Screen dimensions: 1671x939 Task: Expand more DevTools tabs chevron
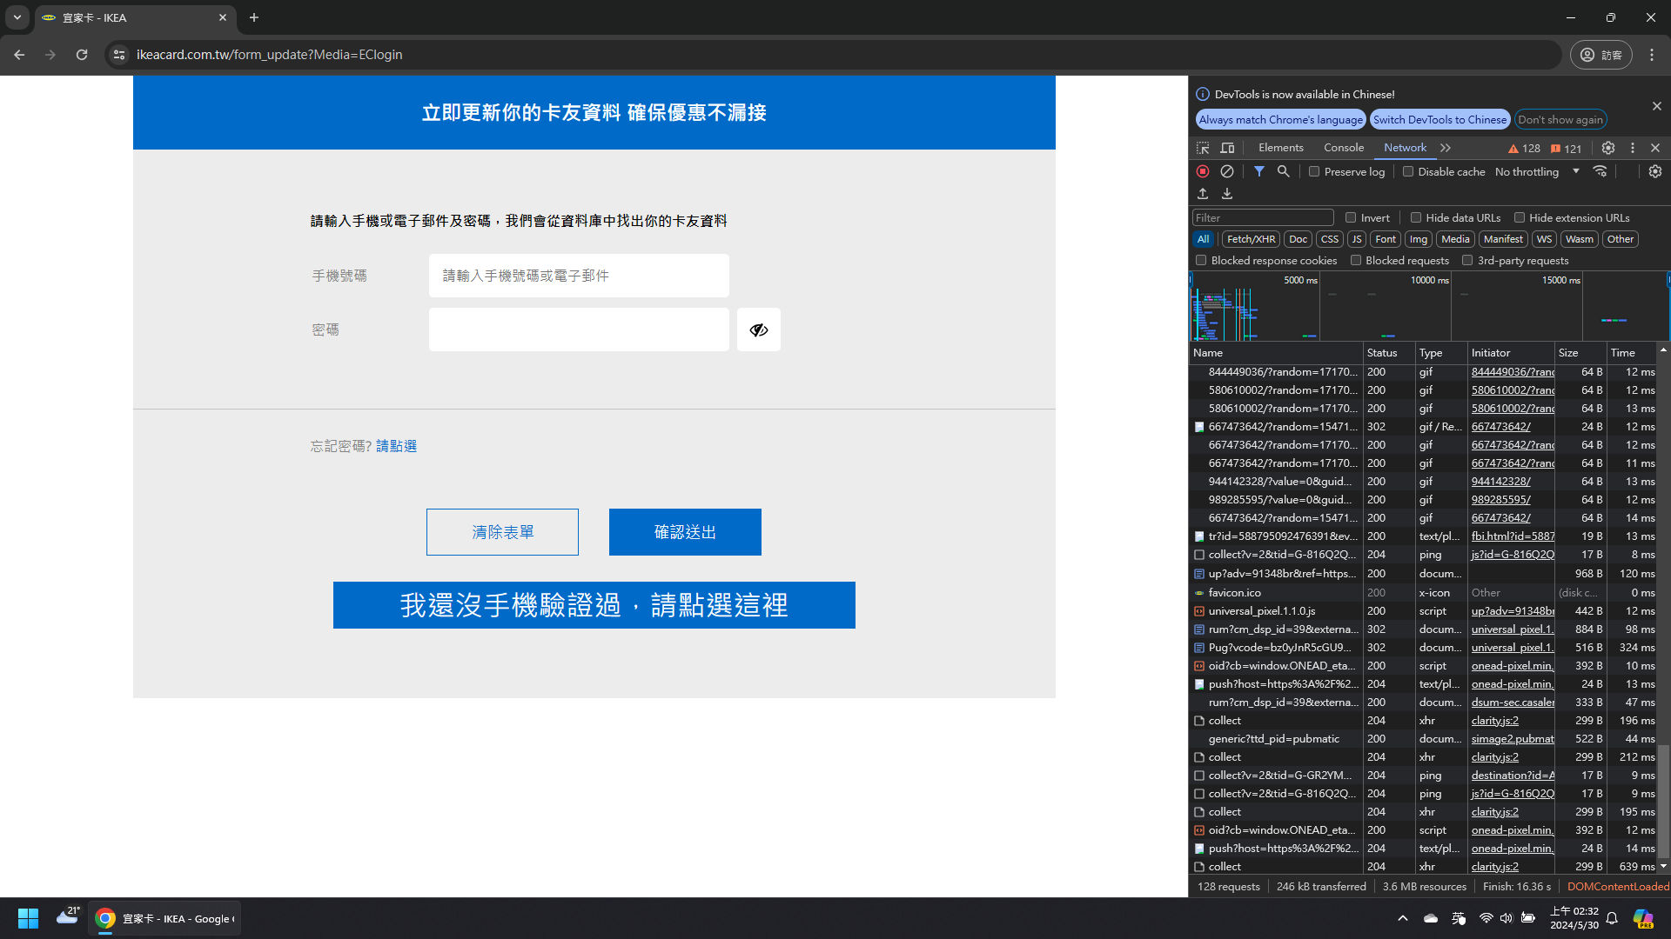tap(1446, 148)
